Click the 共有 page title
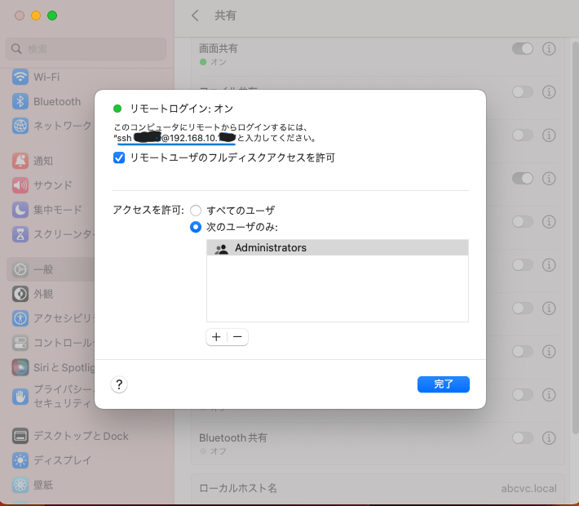This screenshot has width=579, height=506. pyautogui.click(x=225, y=16)
